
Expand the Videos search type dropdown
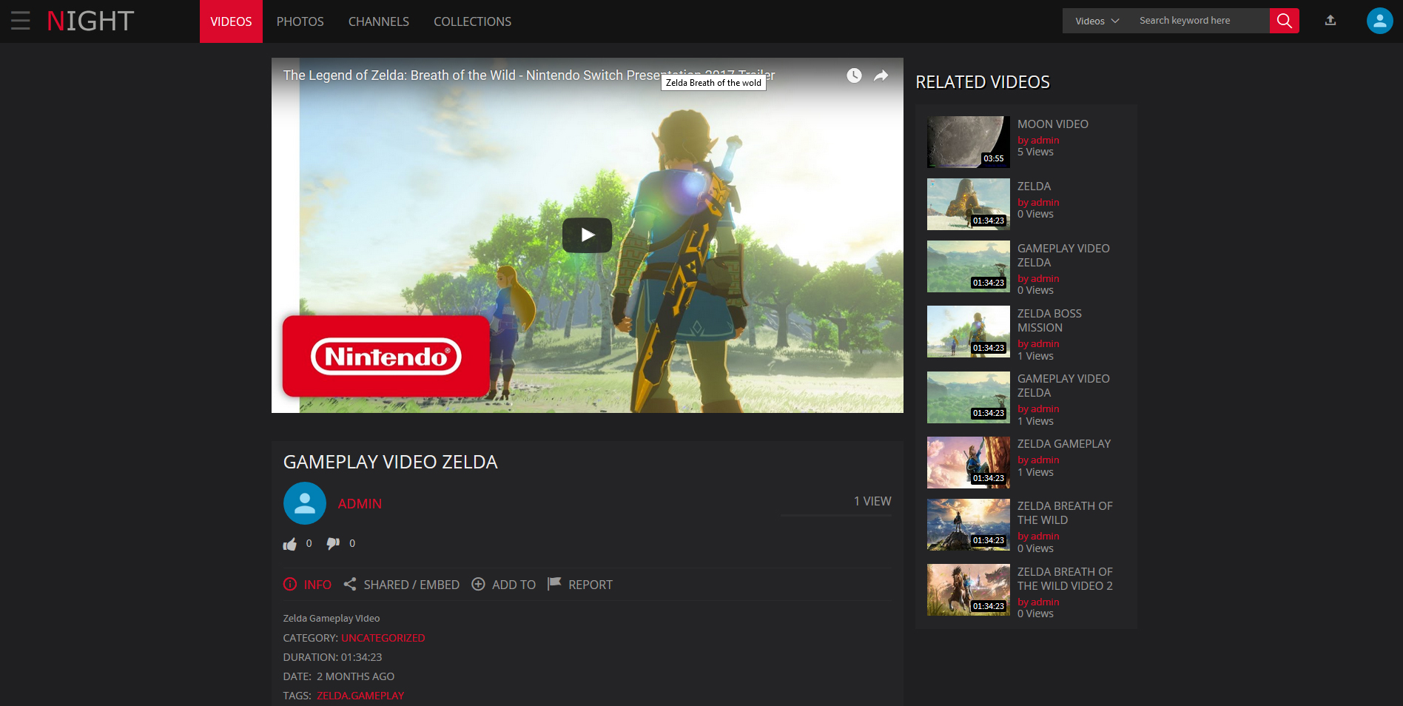pos(1097,21)
